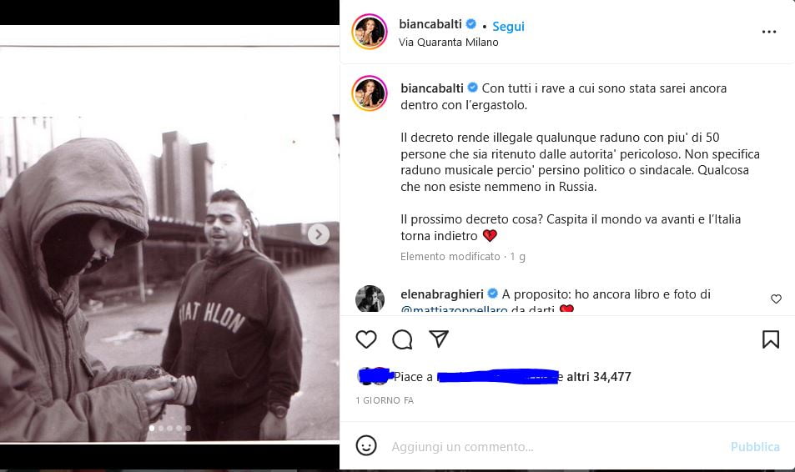Image resolution: width=795 pixels, height=472 pixels.
Task: Open elenabraghieri username in comments
Action: click(441, 294)
